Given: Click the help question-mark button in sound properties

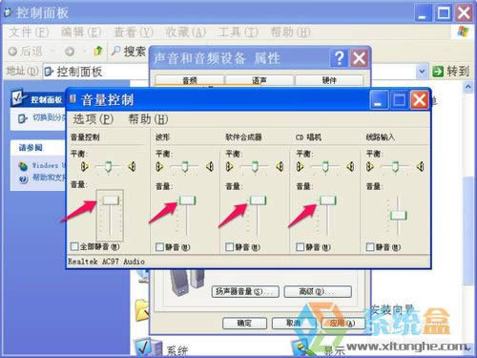Looking at the screenshot, I should pos(340,58).
